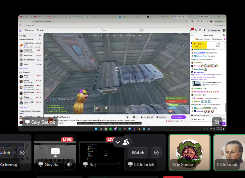Viewport: 245px width, 178px height.
Task: Open the Twitch profile avatar menu
Action: (224, 30)
